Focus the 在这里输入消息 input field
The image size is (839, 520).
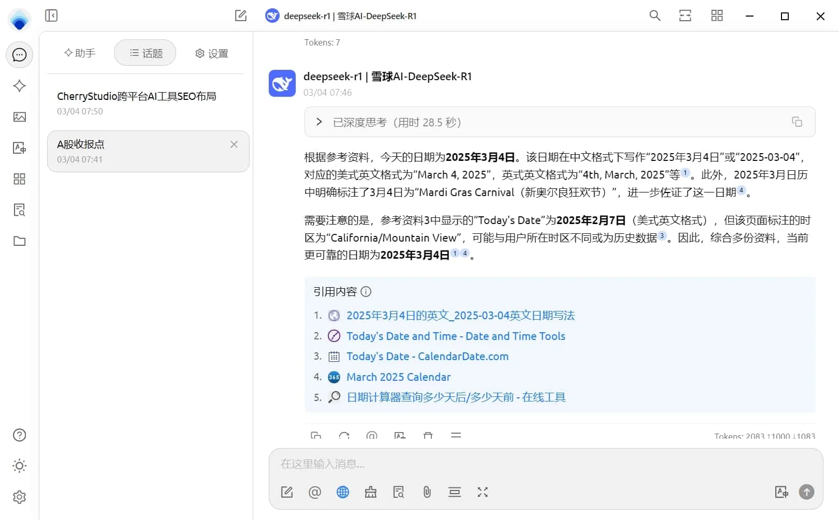pos(546,464)
